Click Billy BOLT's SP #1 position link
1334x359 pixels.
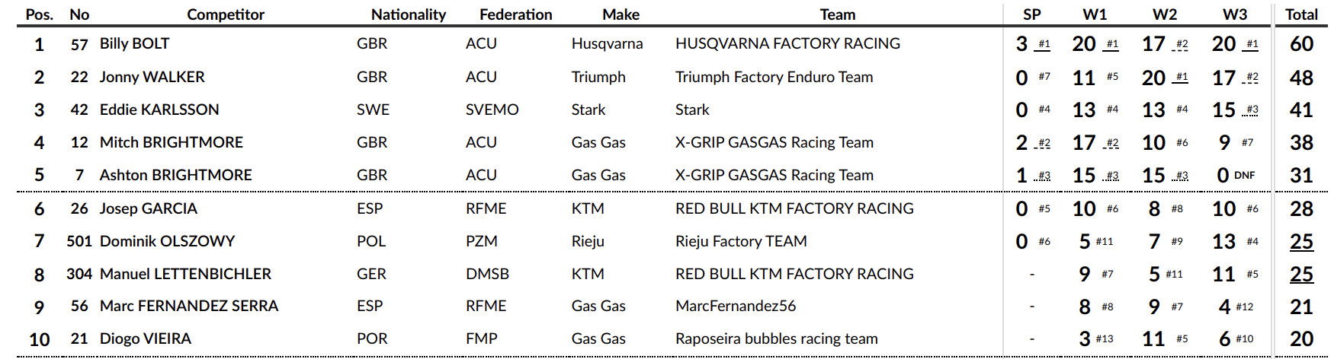pos(1044,44)
